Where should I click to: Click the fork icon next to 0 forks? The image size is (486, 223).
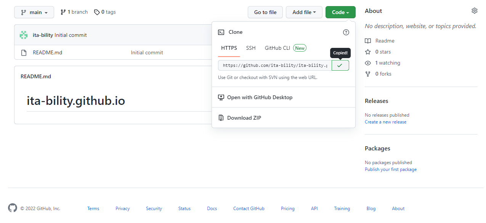click(367, 74)
